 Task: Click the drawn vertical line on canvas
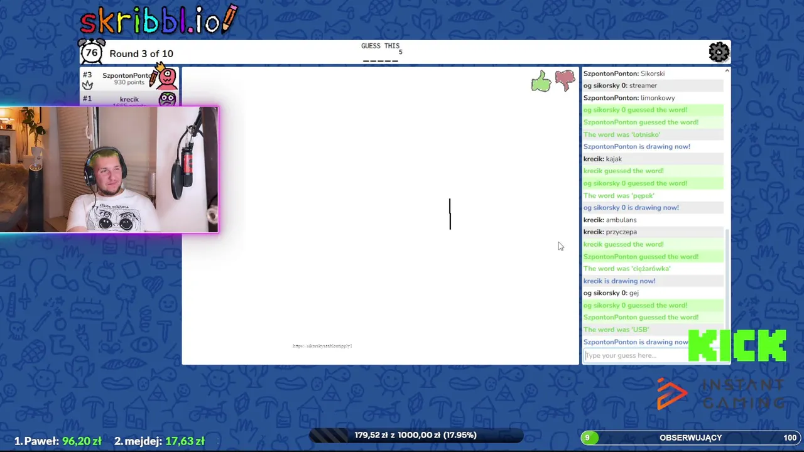(450, 214)
